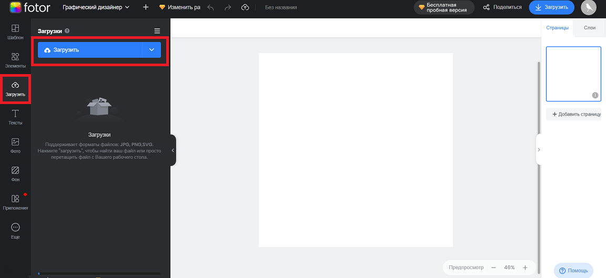The image size is (606, 278).
Task: Open Помощь help button
Action: tap(573, 270)
